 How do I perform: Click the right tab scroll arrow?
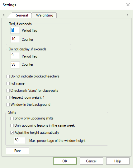[x=127, y=15]
